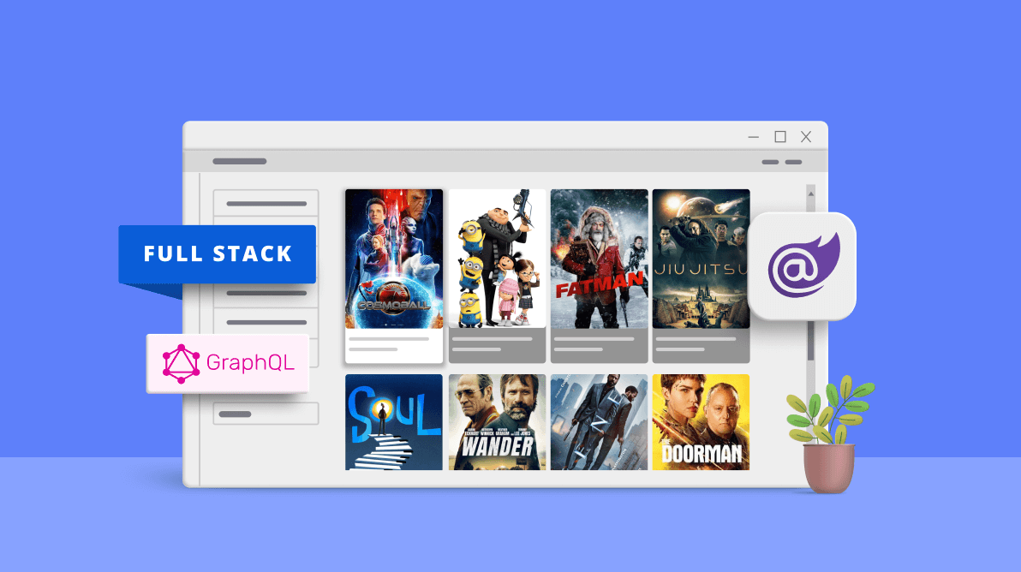Screen dimensions: 1021x572
Task: Pick The Doorman movie poster
Action: coord(702,421)
